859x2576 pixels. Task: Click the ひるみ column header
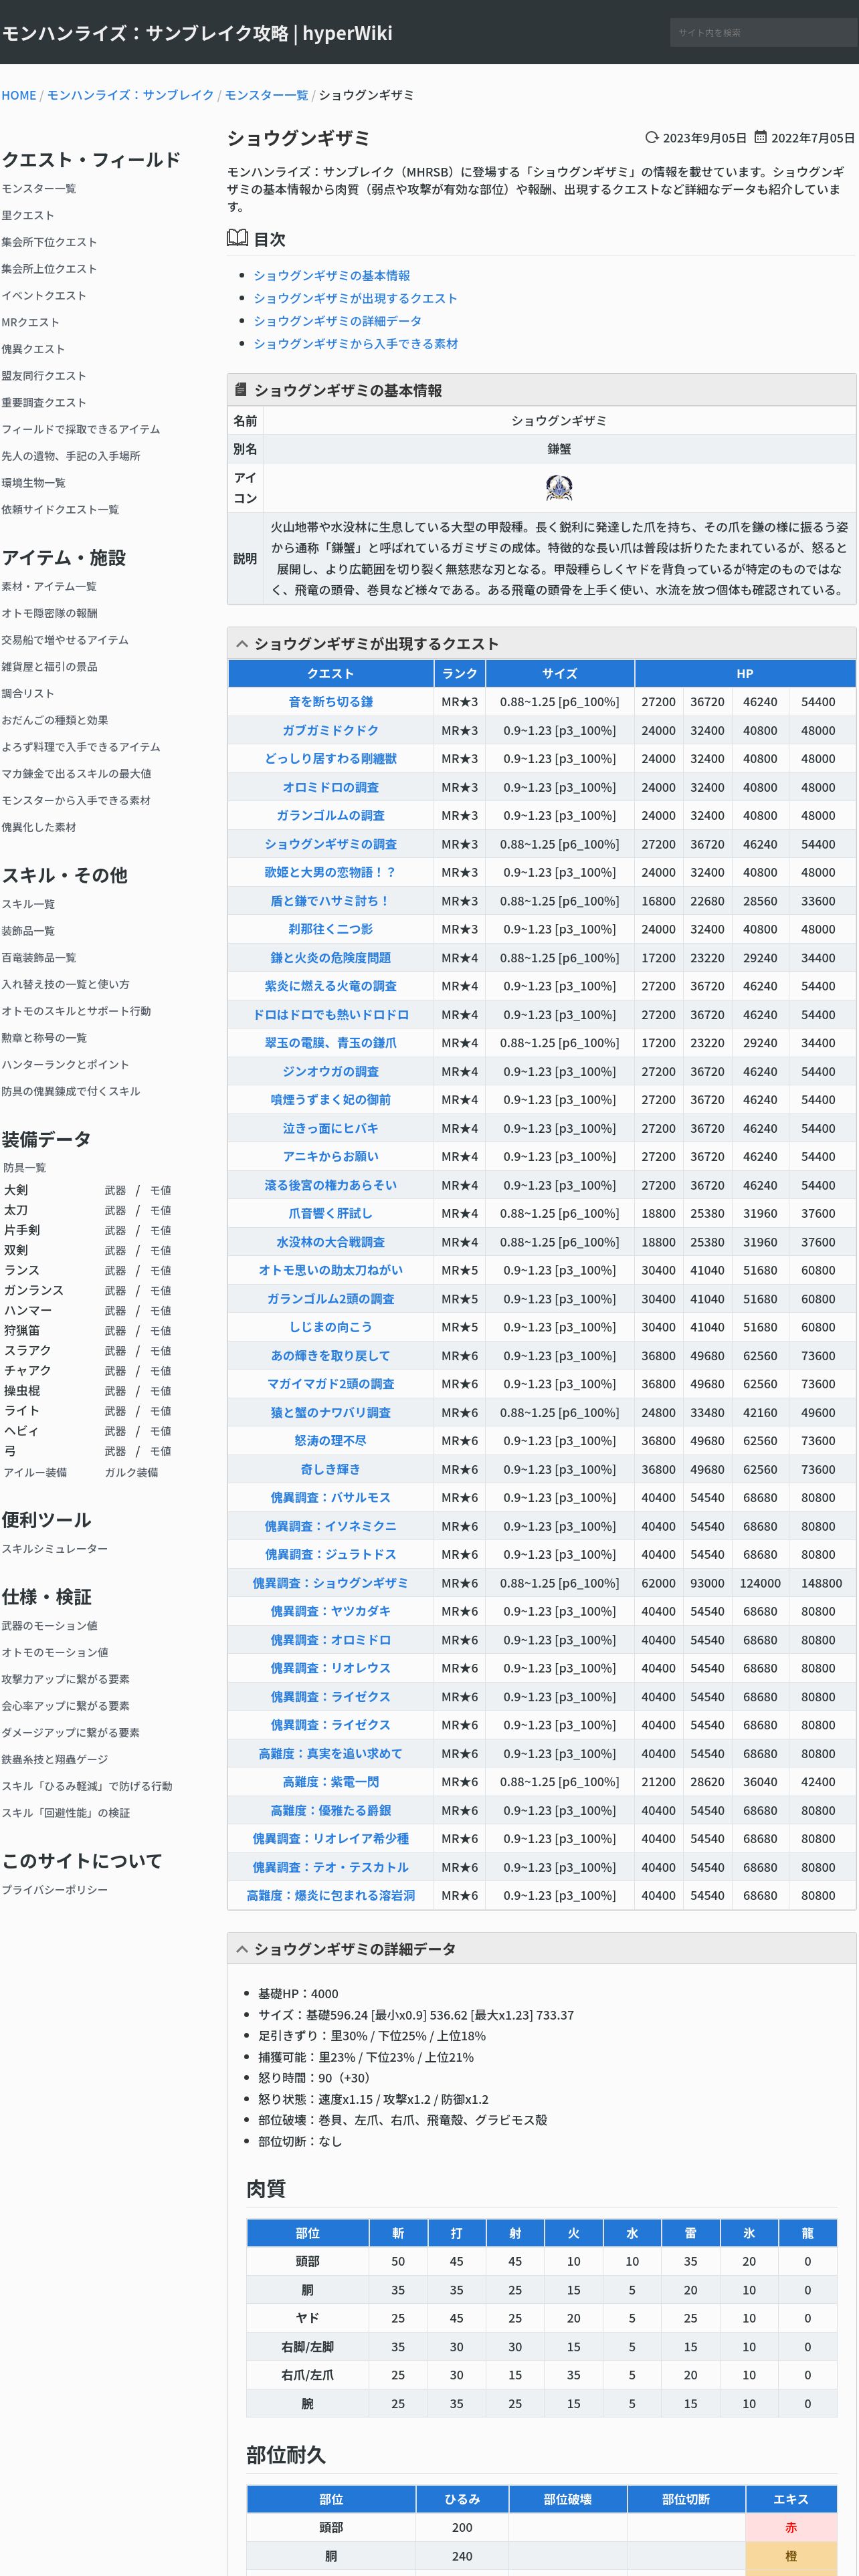pos(462,2499)
